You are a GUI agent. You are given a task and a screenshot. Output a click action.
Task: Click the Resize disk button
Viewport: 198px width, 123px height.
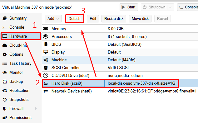point(114,19)
